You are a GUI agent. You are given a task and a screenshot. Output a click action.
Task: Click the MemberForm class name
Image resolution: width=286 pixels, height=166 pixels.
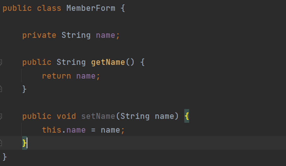click(91, 8)
